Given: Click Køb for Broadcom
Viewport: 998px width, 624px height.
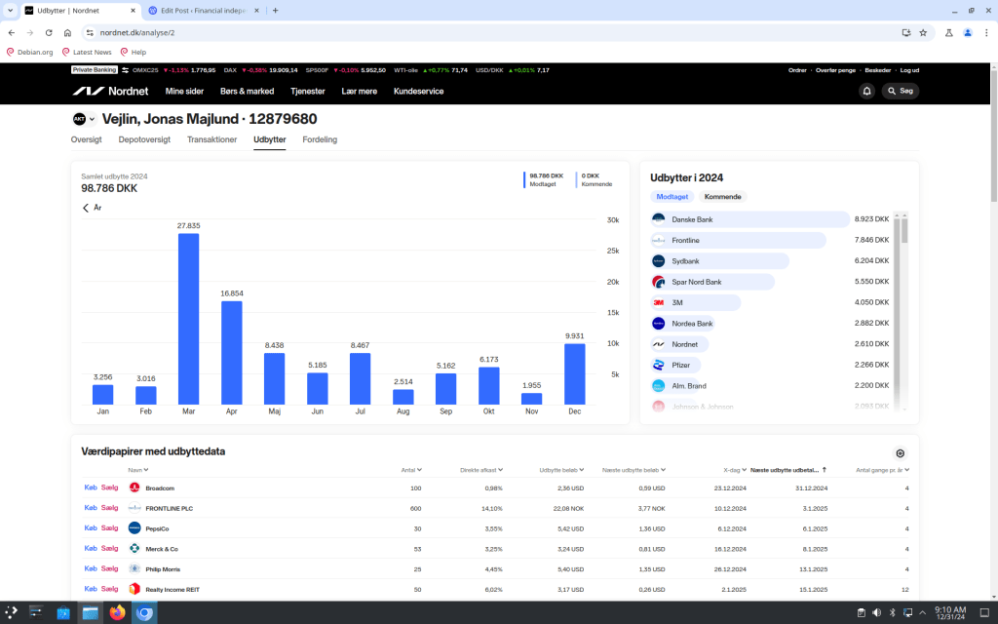Looking at the screenshot, I should [91, 487].
